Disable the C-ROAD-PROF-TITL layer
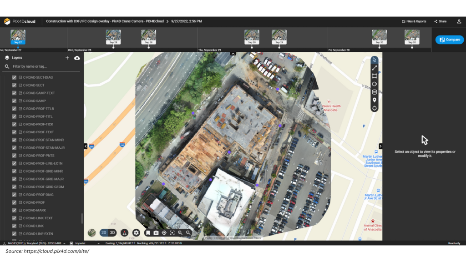The height and width of the screenshot is (262, 466). pyautogui.click(x=14, y=116)
